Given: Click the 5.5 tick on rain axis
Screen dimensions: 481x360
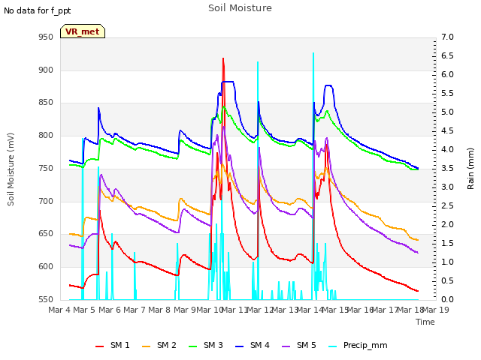Looking at the screenshot, I should (x=448, y=93).
